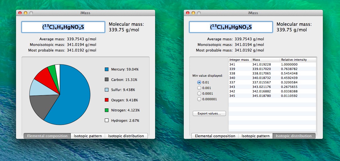340x161 pixels.
Task: Switch to Elemental composition tab in right window
Action: [x=215, y=136]
